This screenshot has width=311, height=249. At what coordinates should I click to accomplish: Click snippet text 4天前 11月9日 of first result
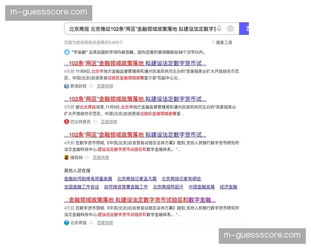click(x=151, y=75)
